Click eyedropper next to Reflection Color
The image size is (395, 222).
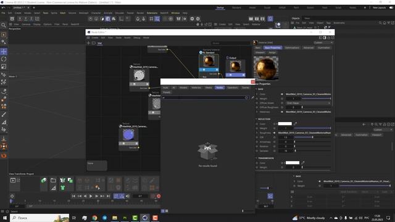pos(295,123)
